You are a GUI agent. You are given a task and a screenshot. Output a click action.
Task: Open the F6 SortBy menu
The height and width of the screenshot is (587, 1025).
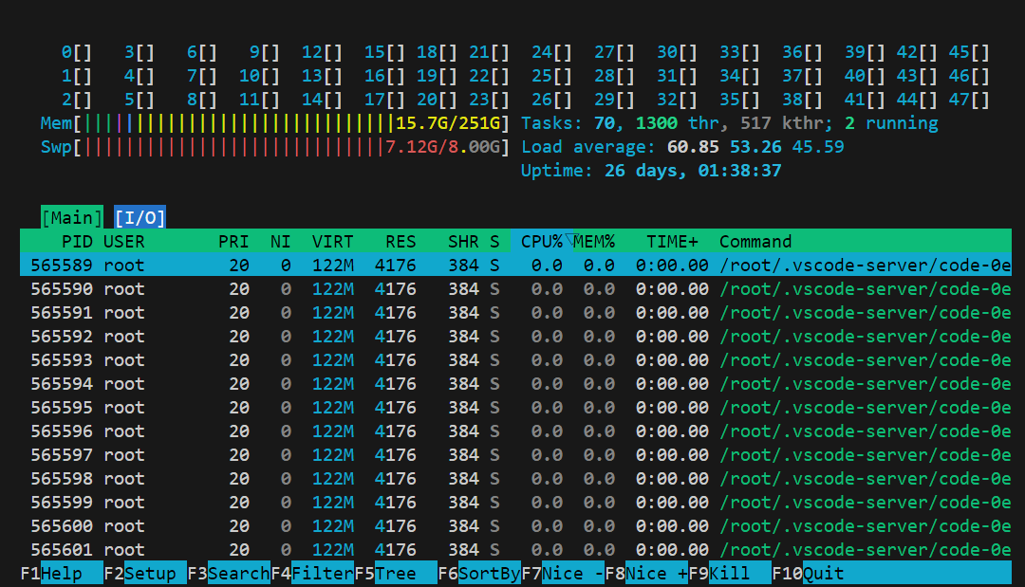[x=479, y=574]
